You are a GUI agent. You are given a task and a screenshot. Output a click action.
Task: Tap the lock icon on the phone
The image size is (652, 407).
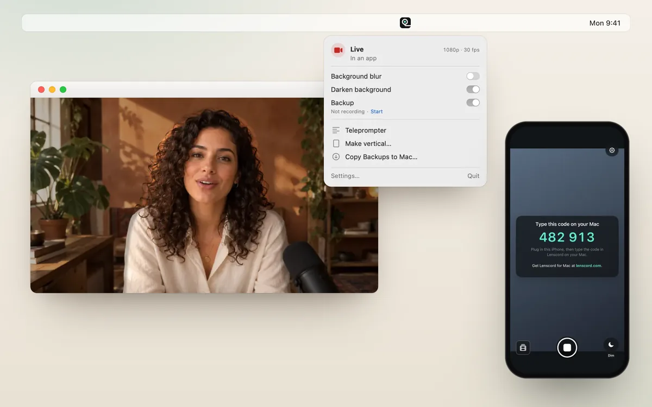coord(523,348)
